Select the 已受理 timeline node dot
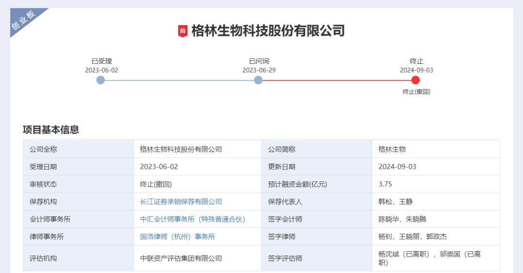This screenshot has height=273, width=523. point(100,80)
